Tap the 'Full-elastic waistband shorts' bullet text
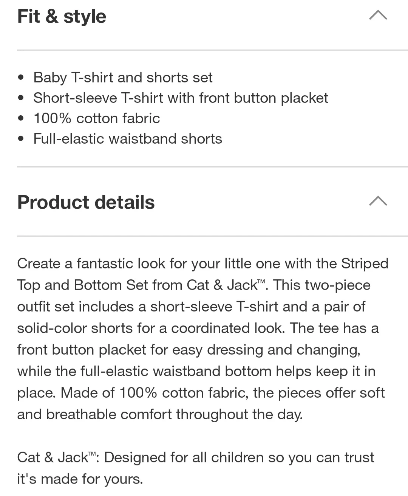The height and width of the screenshot is (496, 408). click(128, 139)
